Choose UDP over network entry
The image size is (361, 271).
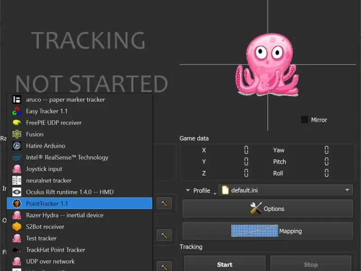[79, 262]
